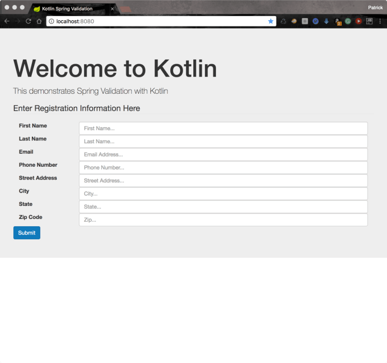The width and height of the screenshot is (387, 363).
Task: Submit the registration form
Action: 27,233
